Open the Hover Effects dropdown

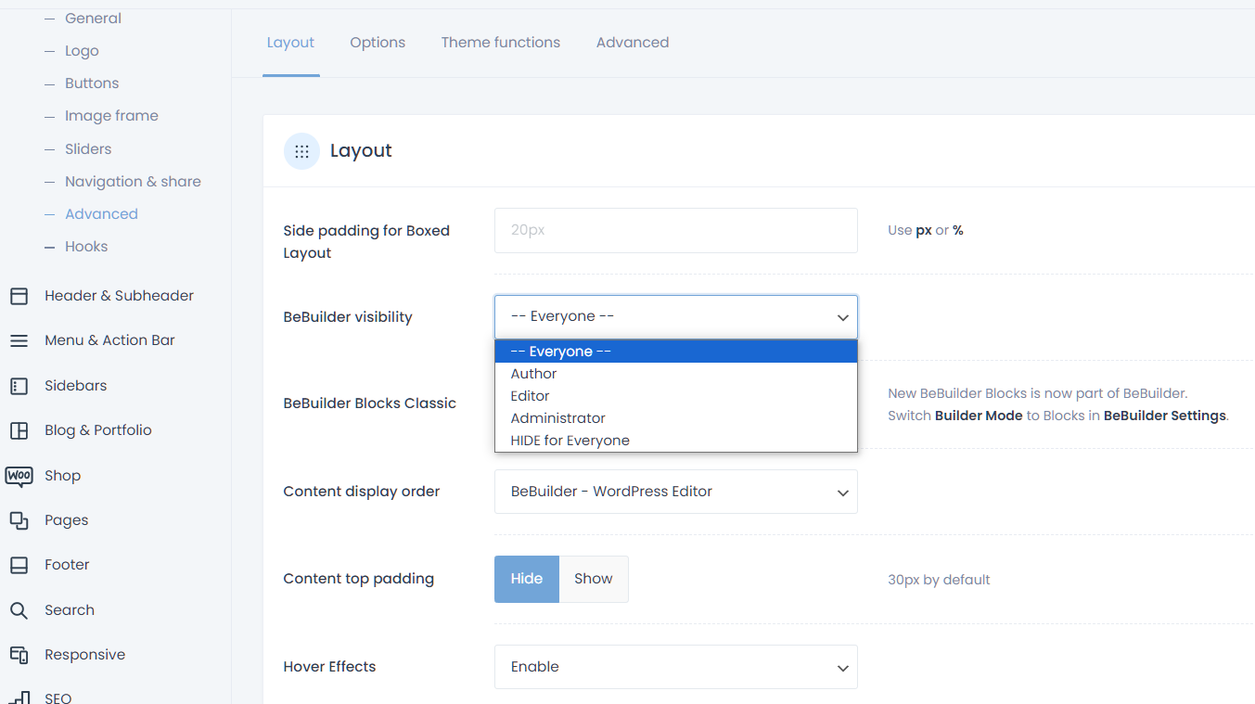pos(676,667)
